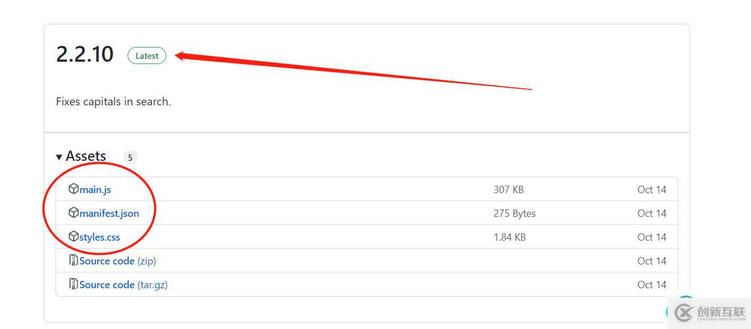
Task: Download Source code (tar.gz) archive
Action: click(x=124, y=285)
